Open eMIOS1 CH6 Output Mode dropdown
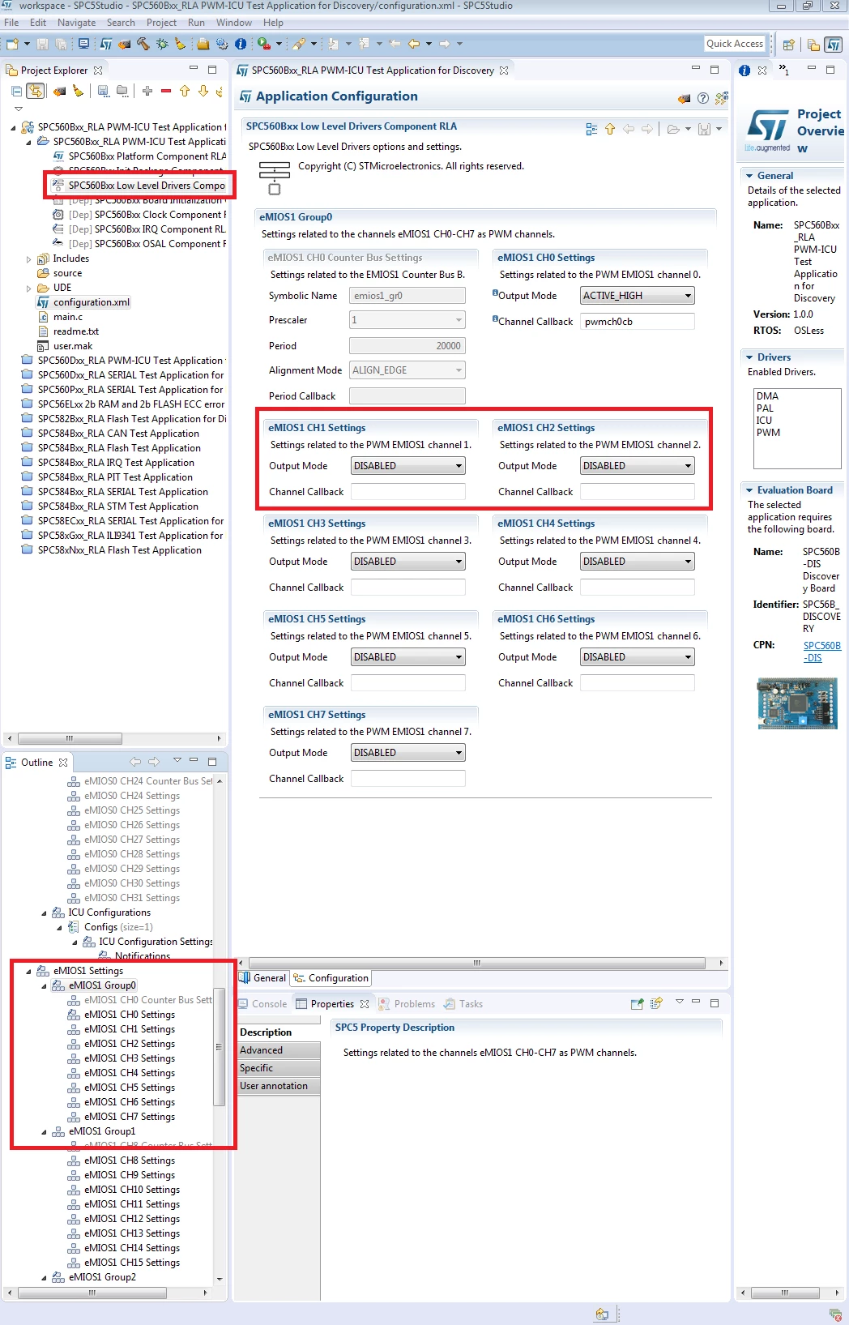Image resolution: width=849 pixels, height=1325 pixels. [638, 657]
